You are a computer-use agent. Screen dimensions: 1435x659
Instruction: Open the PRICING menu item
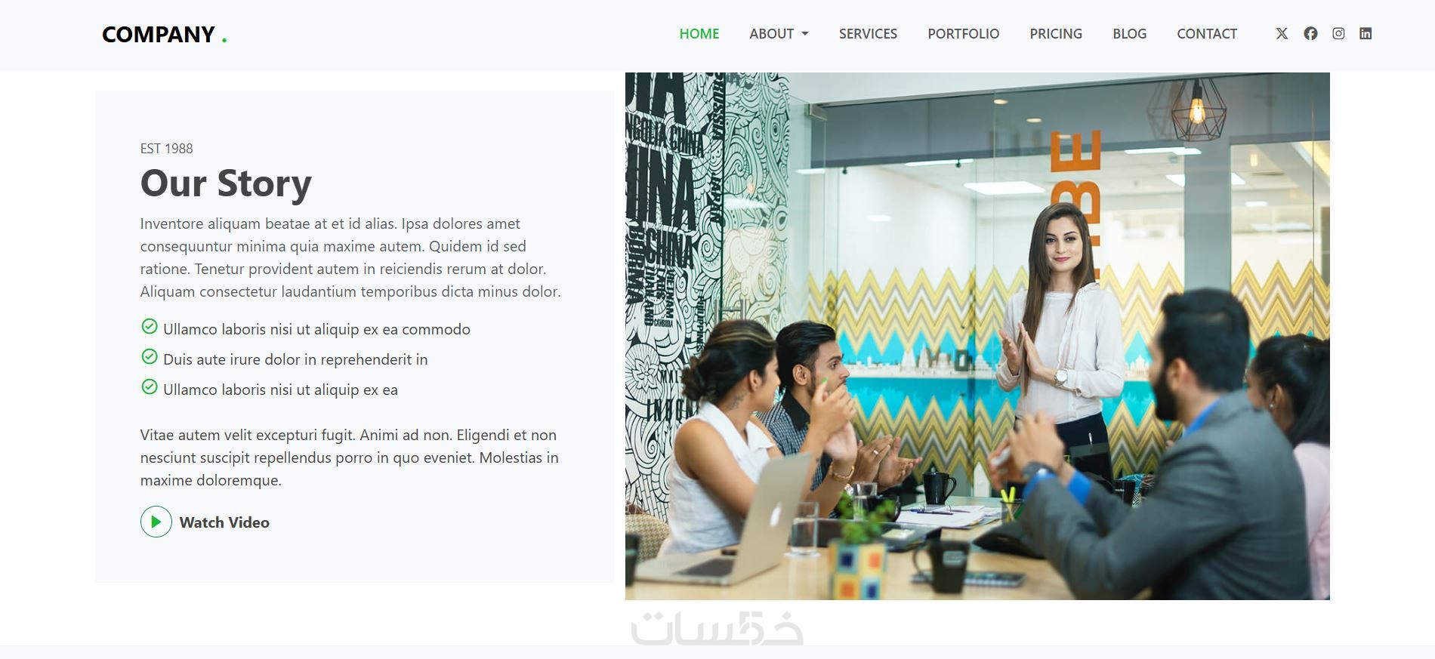(1056, 34)
